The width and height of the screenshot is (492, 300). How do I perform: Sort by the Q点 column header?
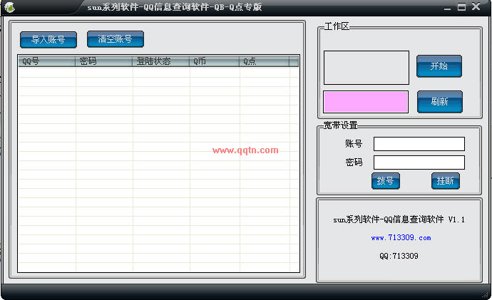[265, 61]
